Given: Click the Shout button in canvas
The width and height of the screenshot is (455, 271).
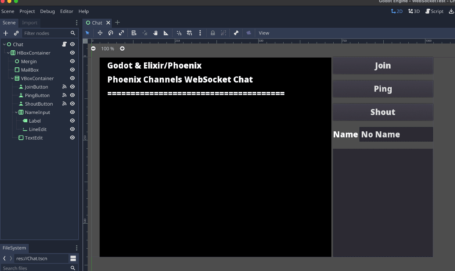Looking at the screenshot, I should [x=383, y=112].
